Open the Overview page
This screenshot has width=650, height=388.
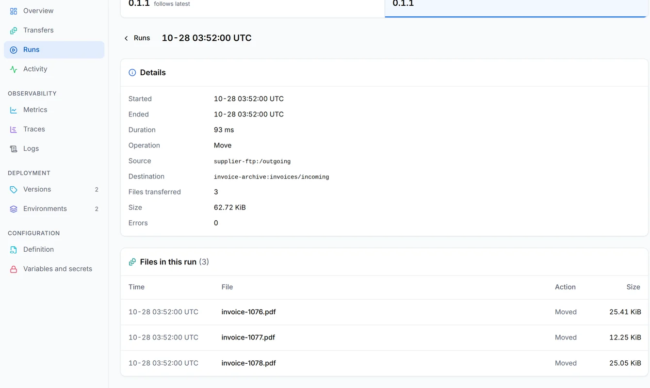point(54,11)
